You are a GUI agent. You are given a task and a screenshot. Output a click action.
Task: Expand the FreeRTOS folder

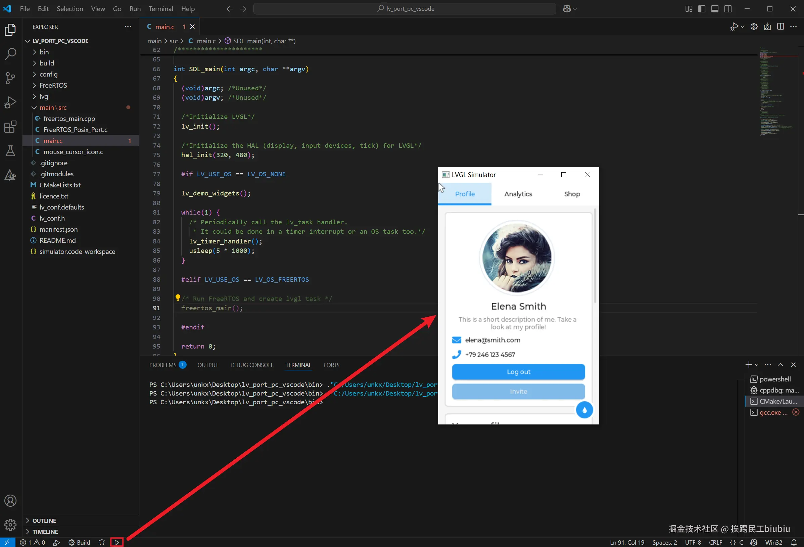[53, 85]
